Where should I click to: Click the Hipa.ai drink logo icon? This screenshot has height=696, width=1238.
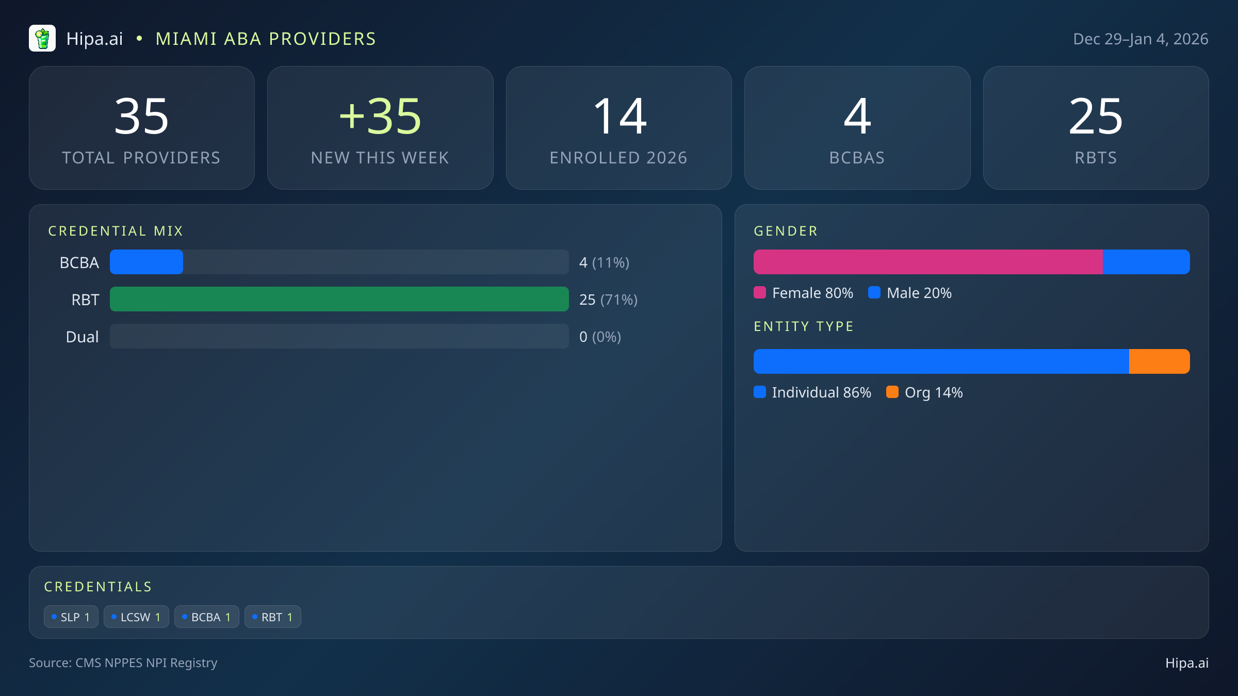[42, 39]
